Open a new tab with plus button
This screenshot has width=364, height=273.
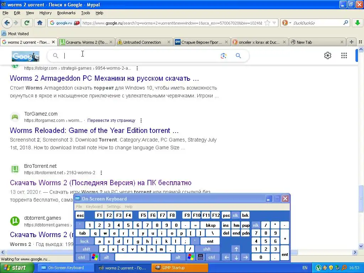click(352, 42)
